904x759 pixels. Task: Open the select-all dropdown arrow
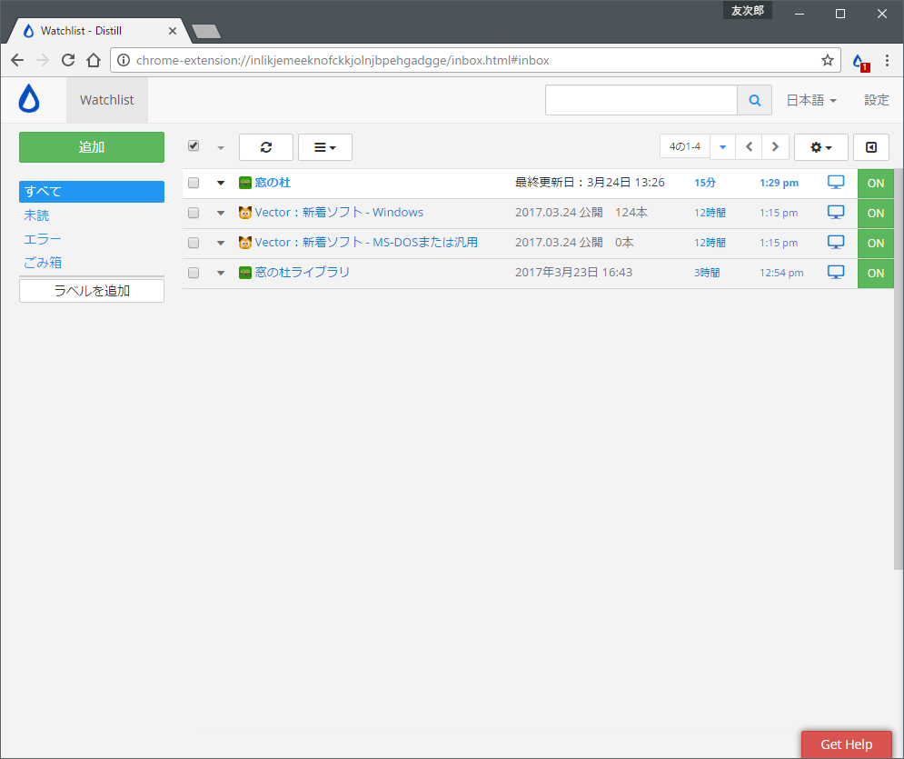221,148
